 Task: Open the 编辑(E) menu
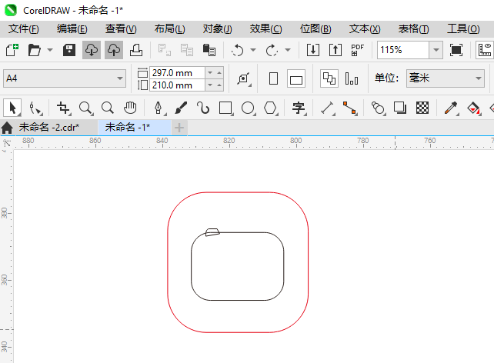point(72,29)
